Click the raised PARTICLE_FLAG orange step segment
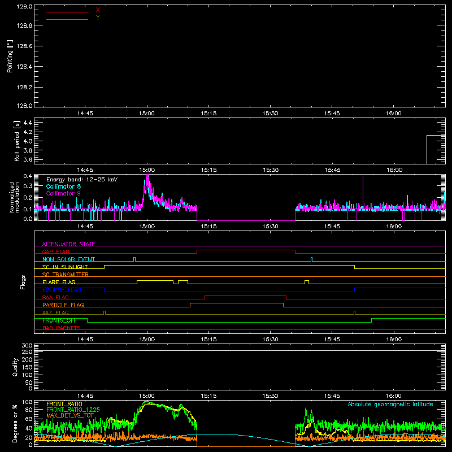The height and width of the screenshot is (452, 452). pyautogui.click(x=237, y=303)
